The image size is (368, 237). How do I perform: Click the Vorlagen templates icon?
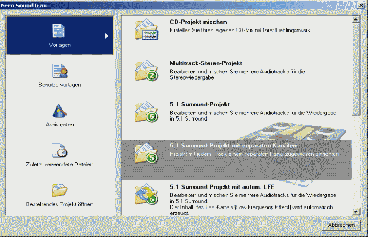[59, 32]
